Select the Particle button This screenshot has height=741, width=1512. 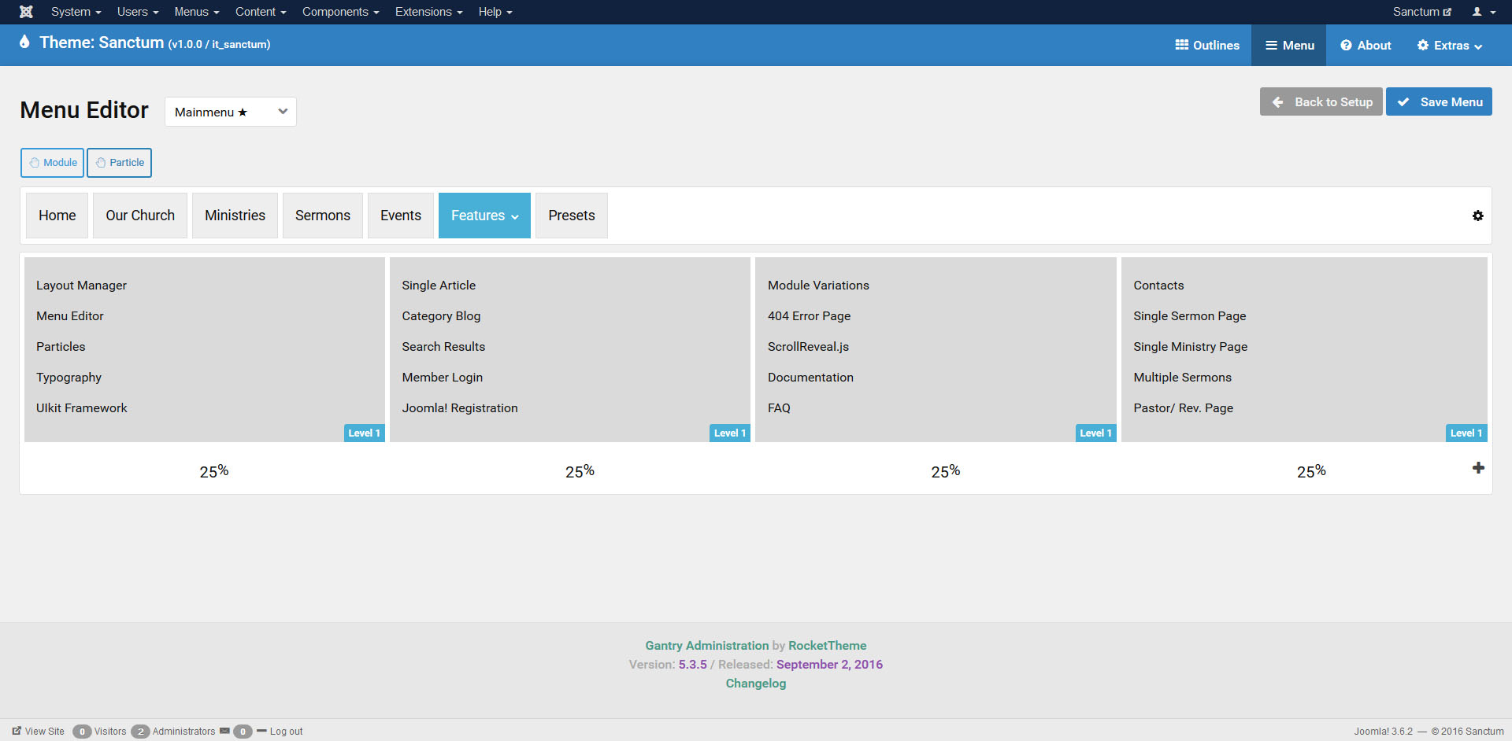coord(119,163)
